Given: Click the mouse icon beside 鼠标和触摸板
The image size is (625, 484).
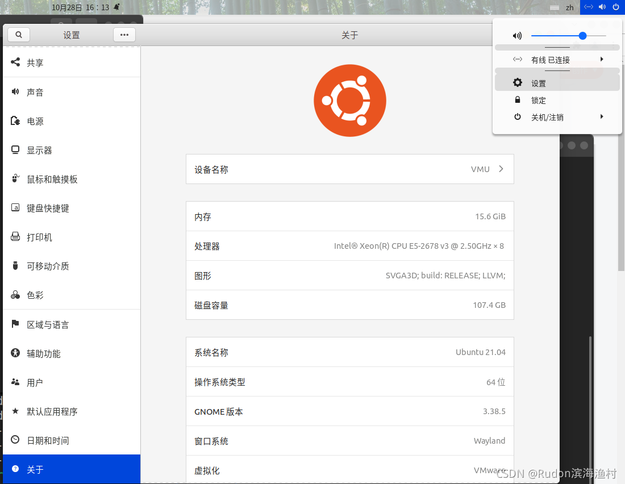Looking at the screenshot, I should click(15, 178).
